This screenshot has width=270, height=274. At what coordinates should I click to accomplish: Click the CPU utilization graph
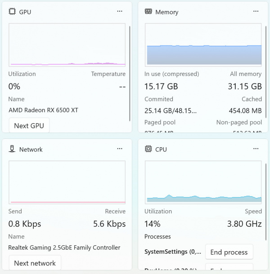pyautogui.click(x=203, y=182)
